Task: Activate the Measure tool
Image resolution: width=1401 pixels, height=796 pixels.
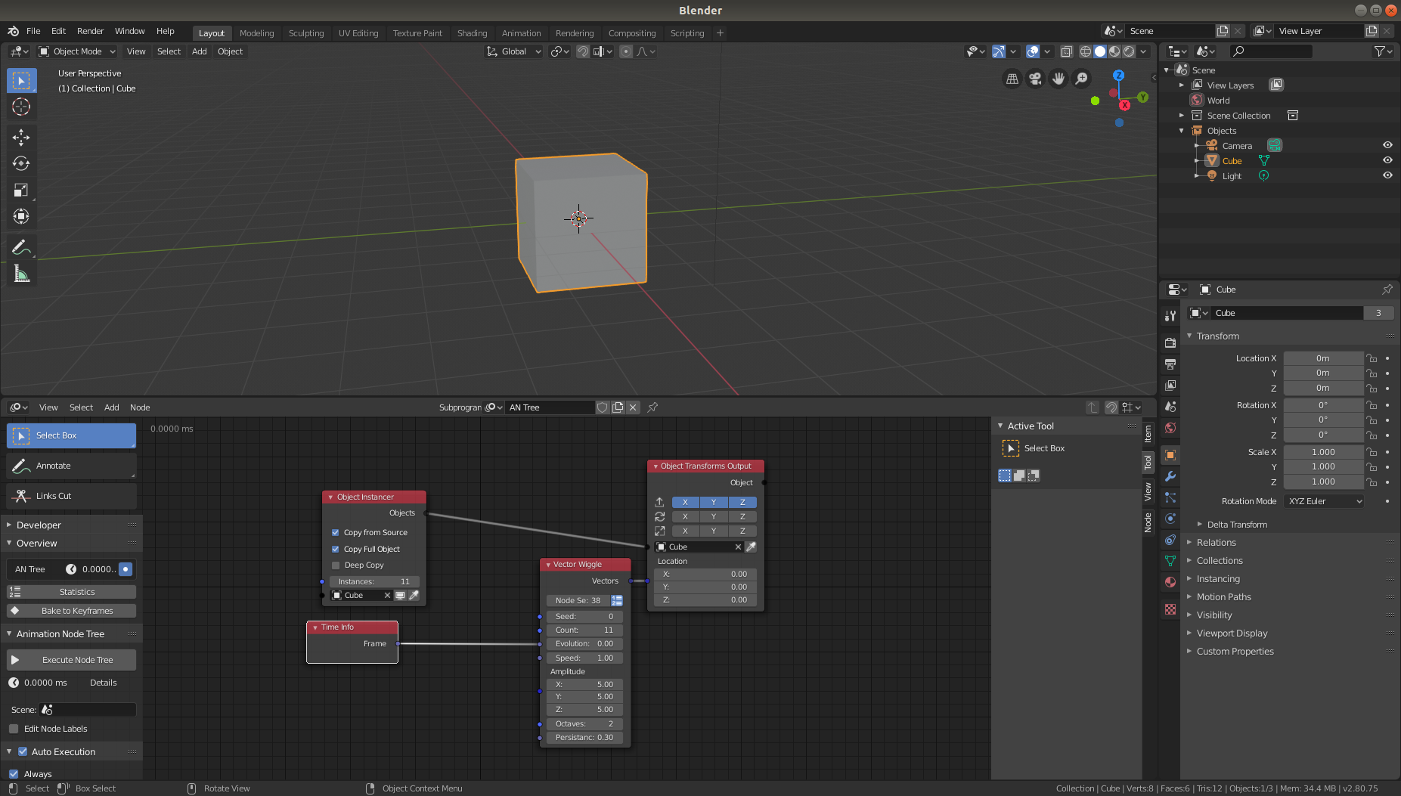Action: [21, 274]
